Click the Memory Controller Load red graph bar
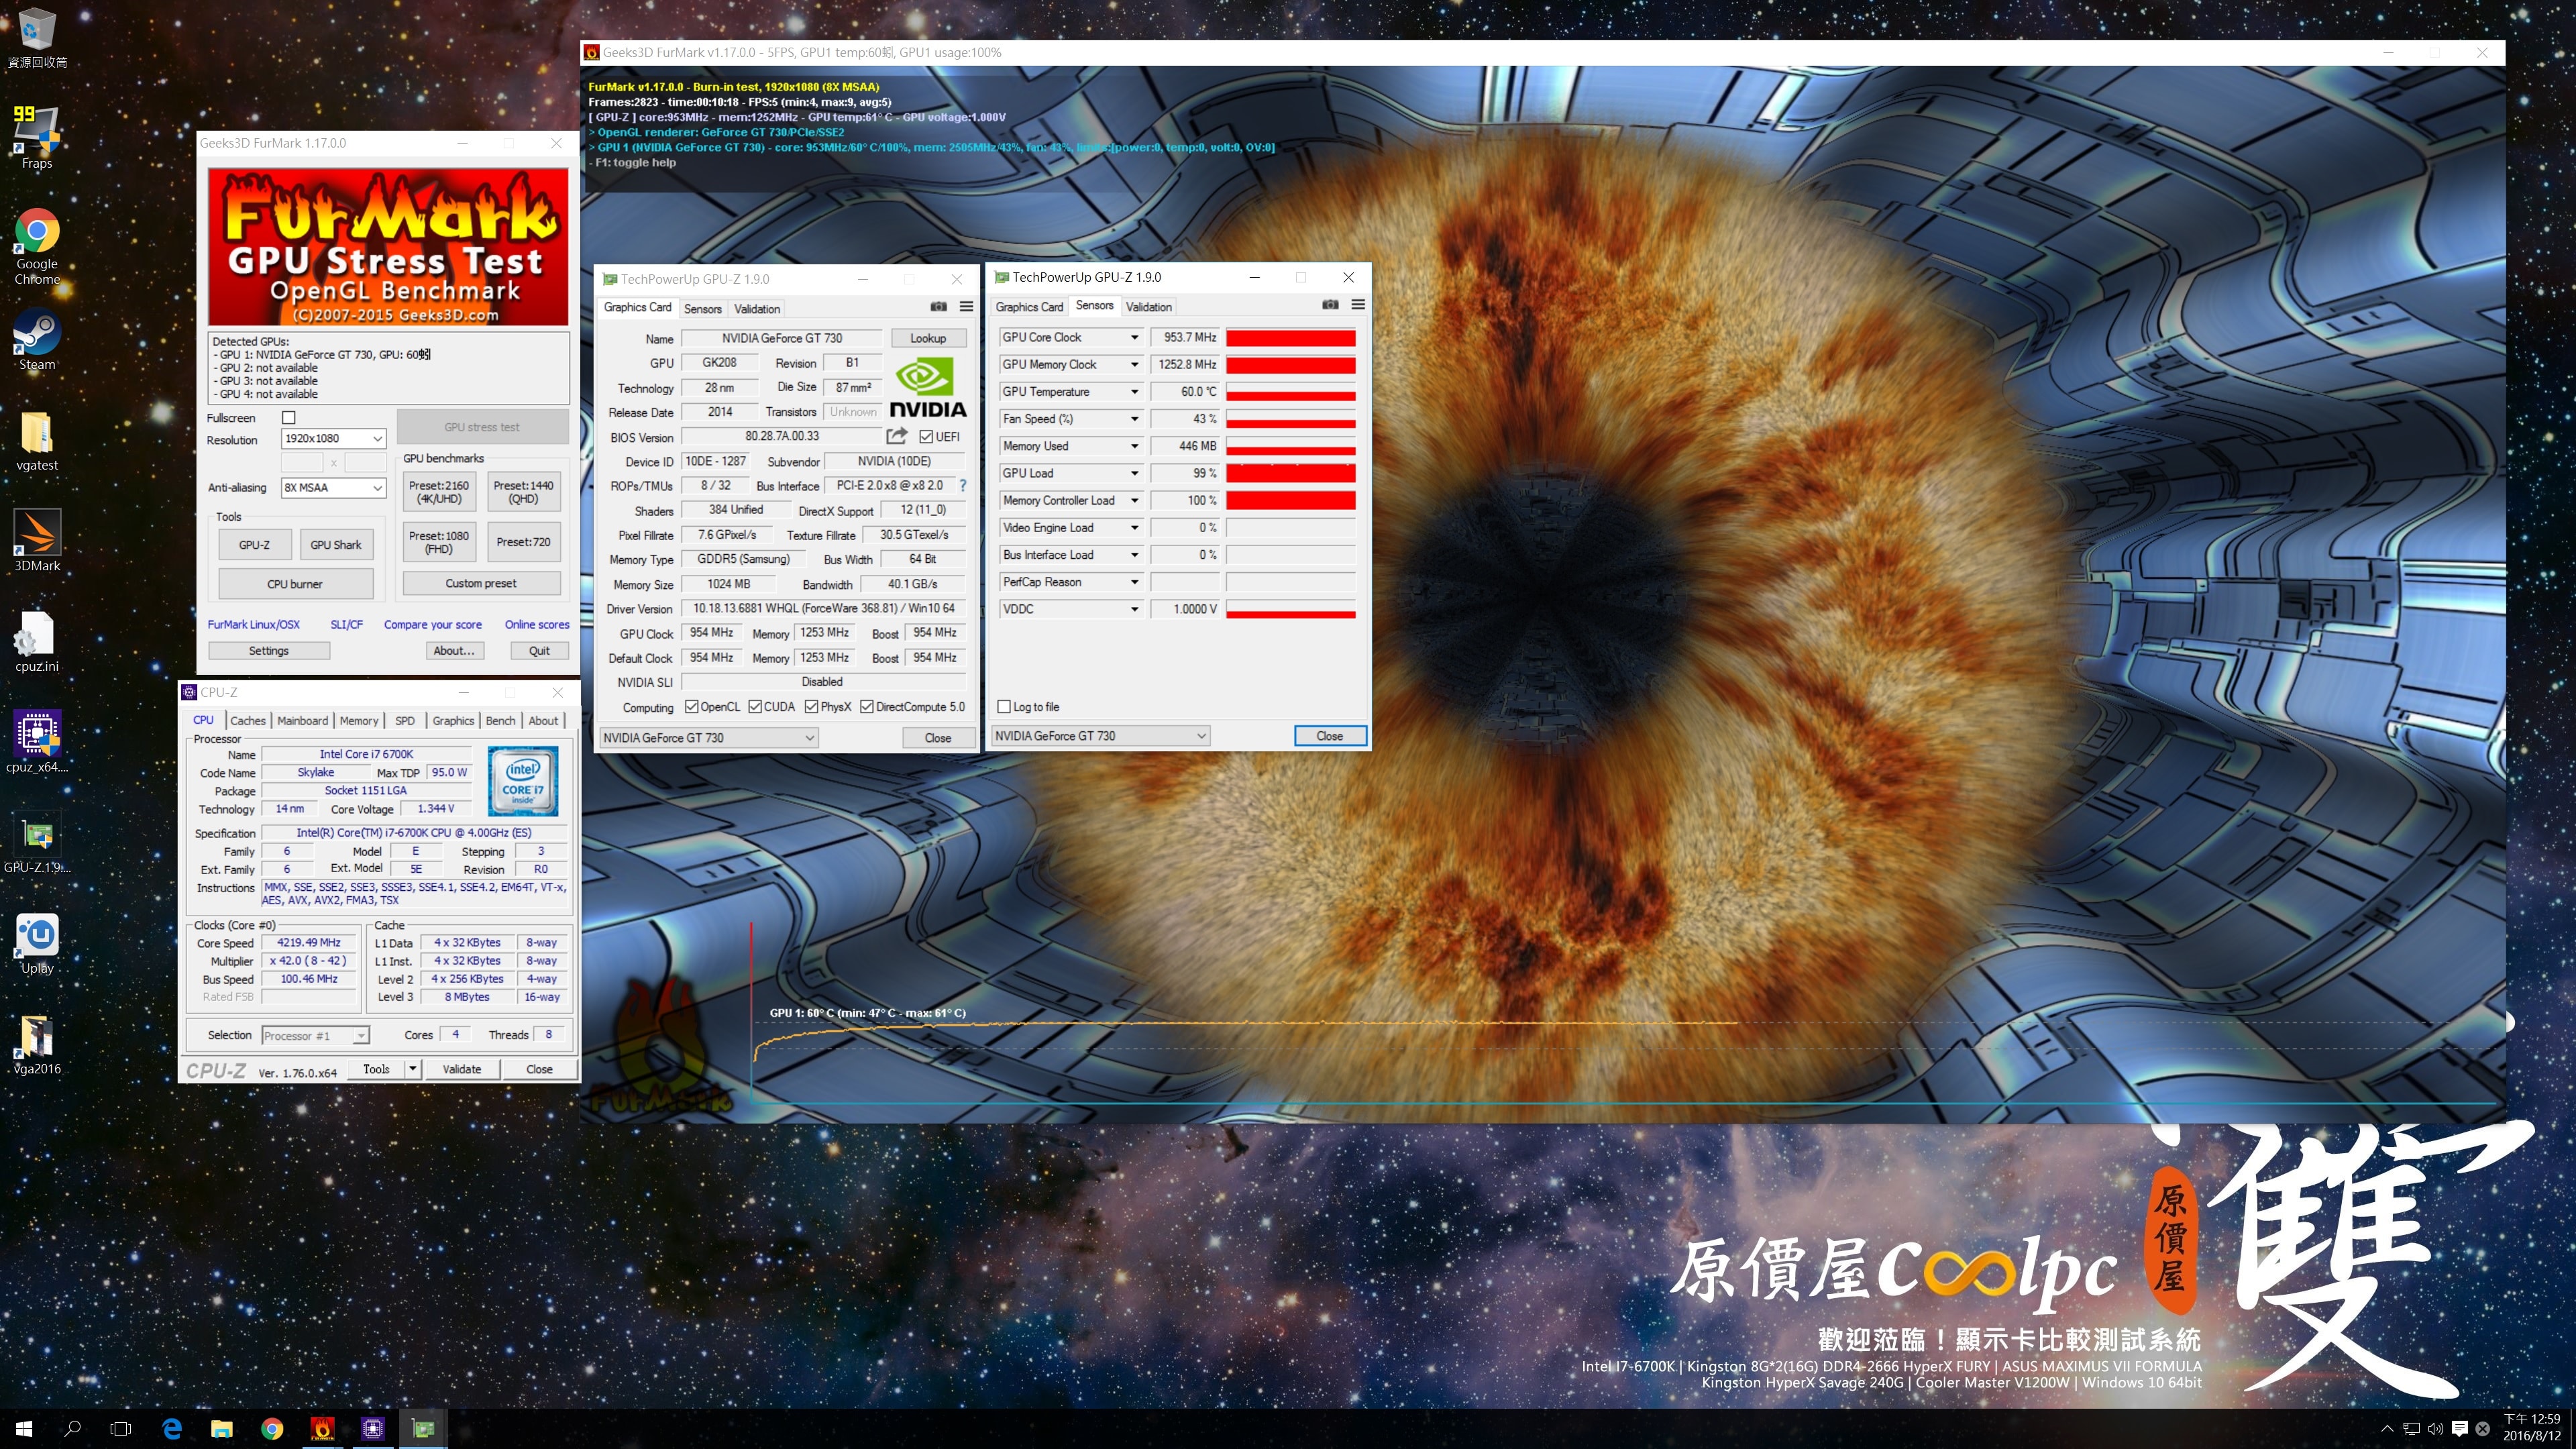 click(x=1291, y=500)
